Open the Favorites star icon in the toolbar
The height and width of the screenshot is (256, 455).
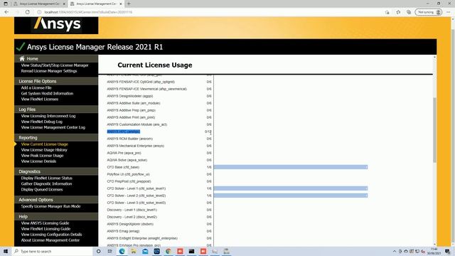[398, 12]
